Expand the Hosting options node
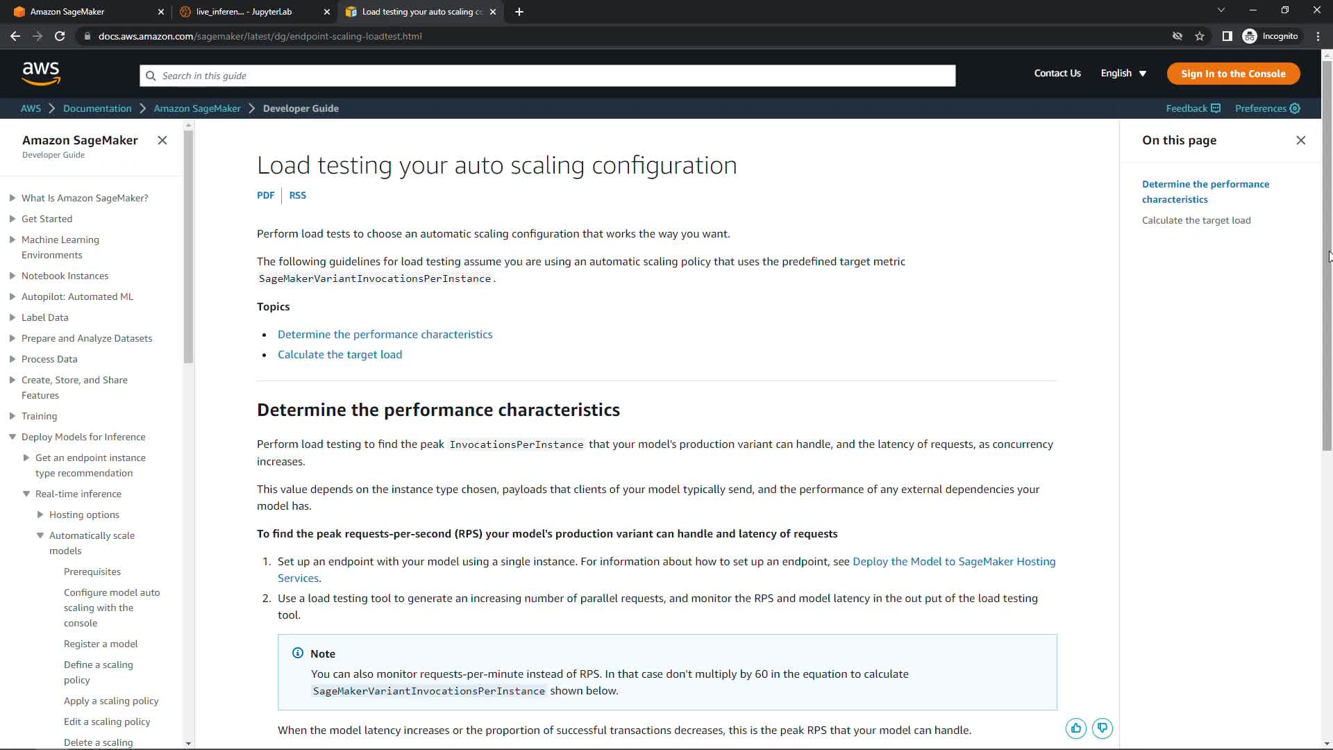The height and width of the screenshot is (750, 1333). pyautogui.click(x=40, y=515)
